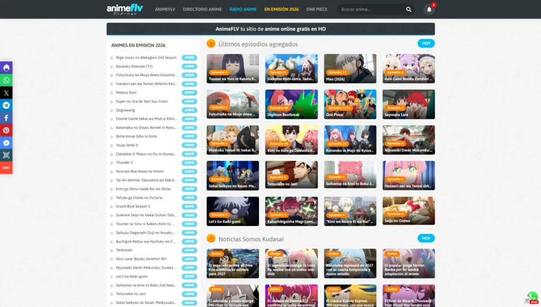The height and width of the screenshot is (307, 541).
Task: Share on Facebook sidebar icon
Action: (x=6, y=118)
